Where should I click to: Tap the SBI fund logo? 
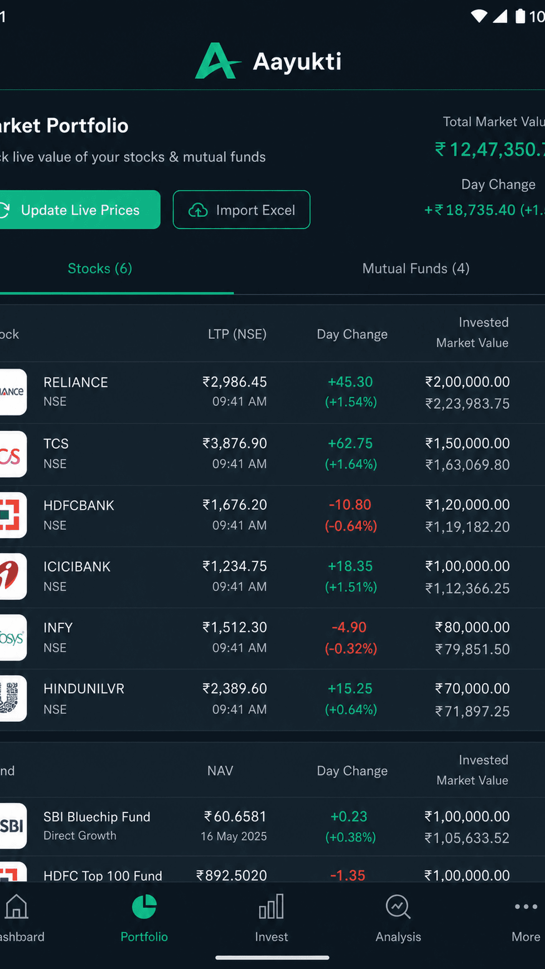(x=12, y=826)
